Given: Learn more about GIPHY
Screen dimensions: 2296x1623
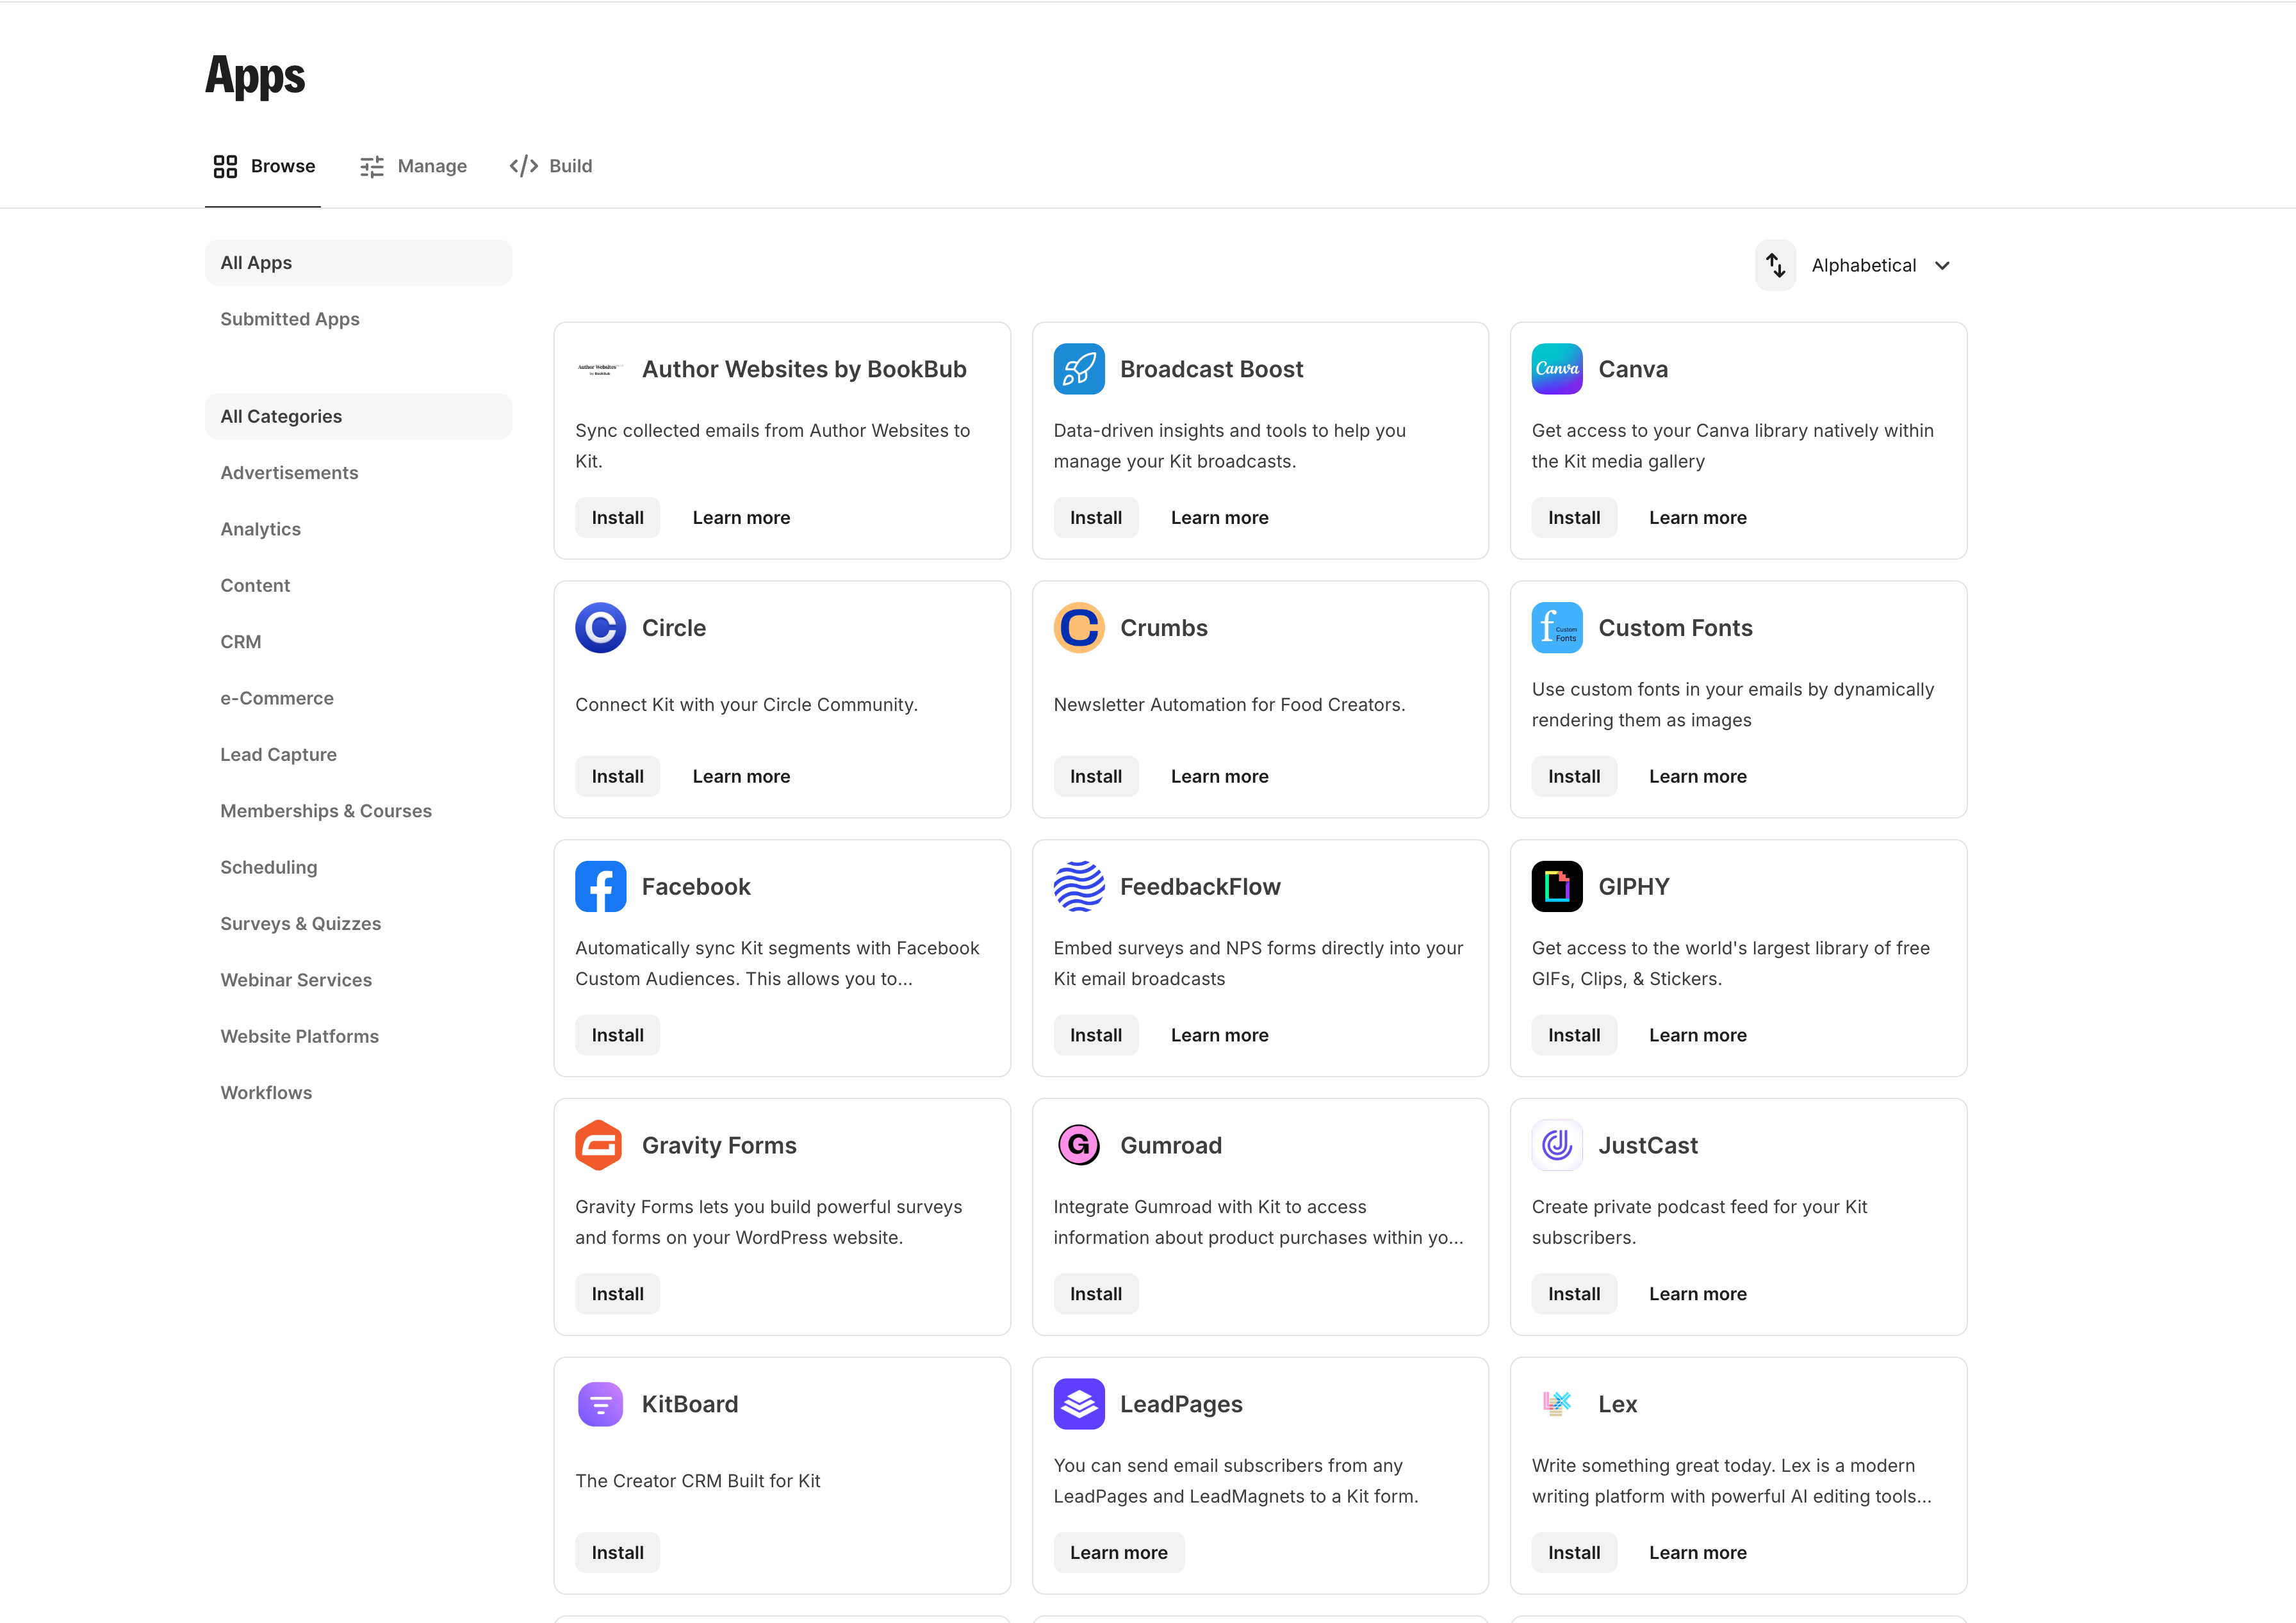Looking at the screenshot, I should 1698,1035.
